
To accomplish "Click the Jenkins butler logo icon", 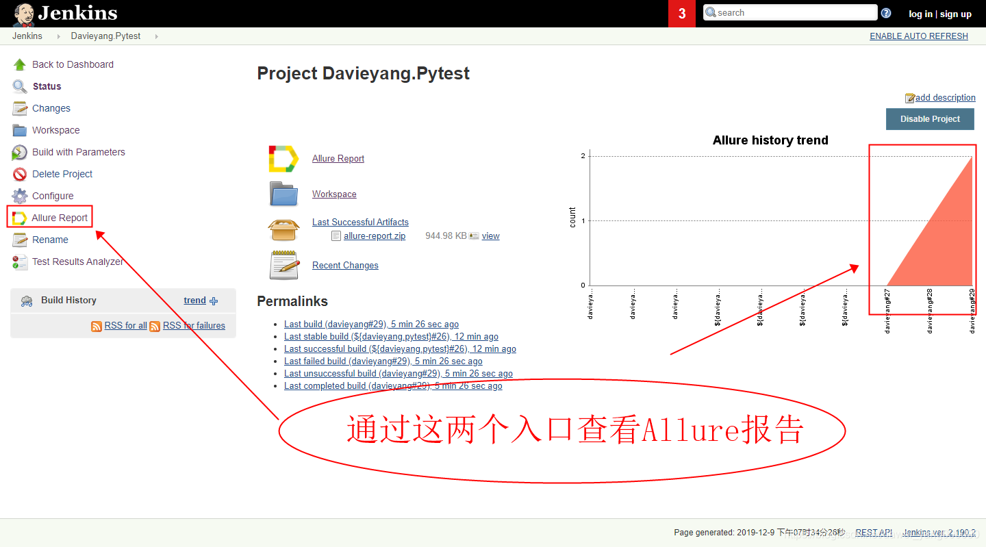I will click(x=25, y=14).
